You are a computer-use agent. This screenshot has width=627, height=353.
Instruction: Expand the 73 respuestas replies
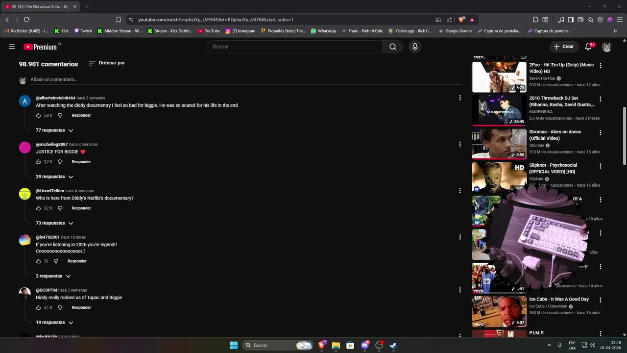tap(54, 223)
